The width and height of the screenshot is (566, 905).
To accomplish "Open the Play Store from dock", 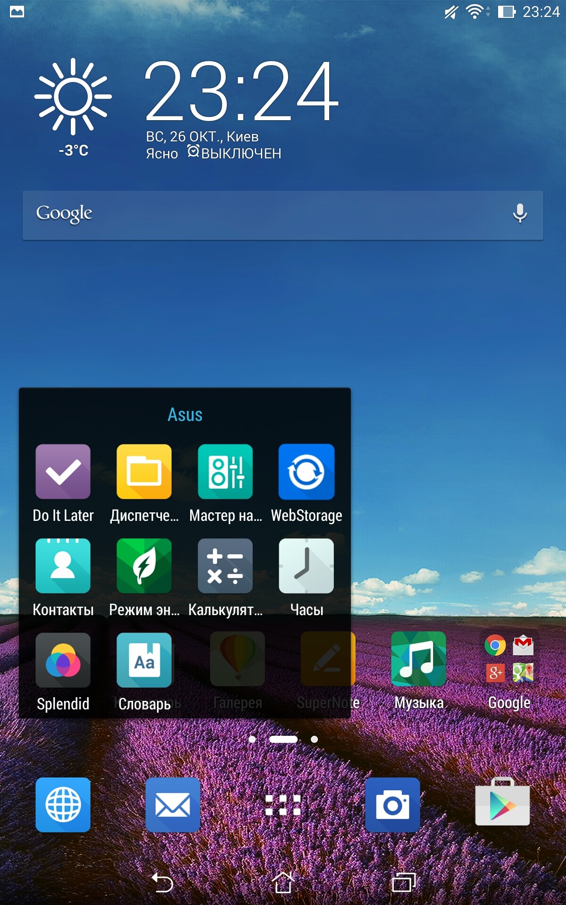I will [x=502, y=805].
